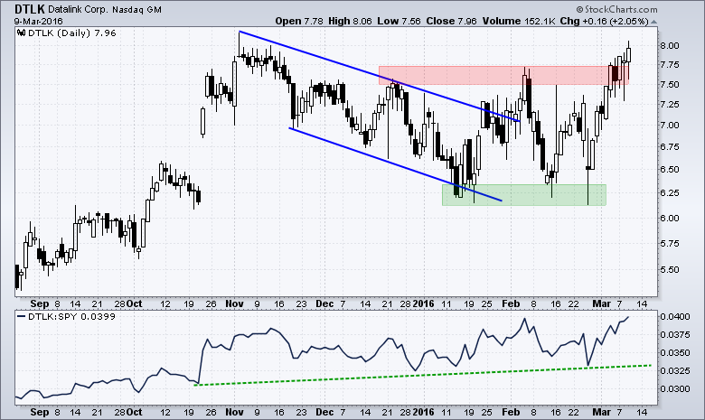Viewport: 705px width, 420px height.
Task: Click Oct on the price panel date axis
Action: coord(134,304)
